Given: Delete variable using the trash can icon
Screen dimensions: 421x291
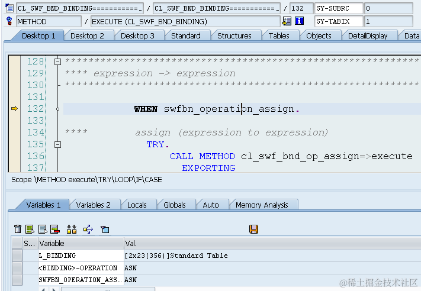Looking at the screenshot, I should [18, 229].
